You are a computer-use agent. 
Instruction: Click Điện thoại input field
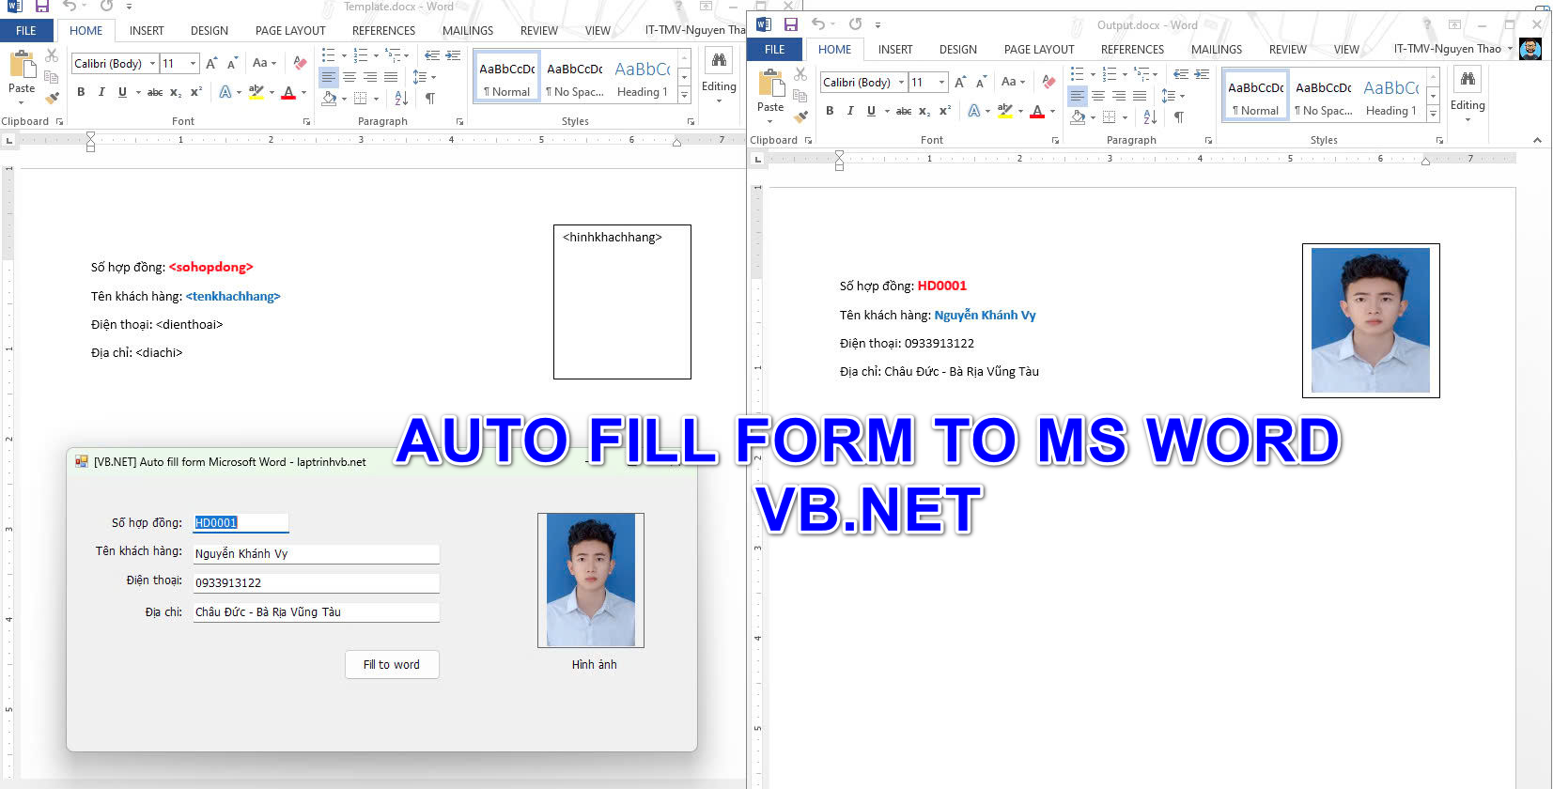tap(316, 582)
